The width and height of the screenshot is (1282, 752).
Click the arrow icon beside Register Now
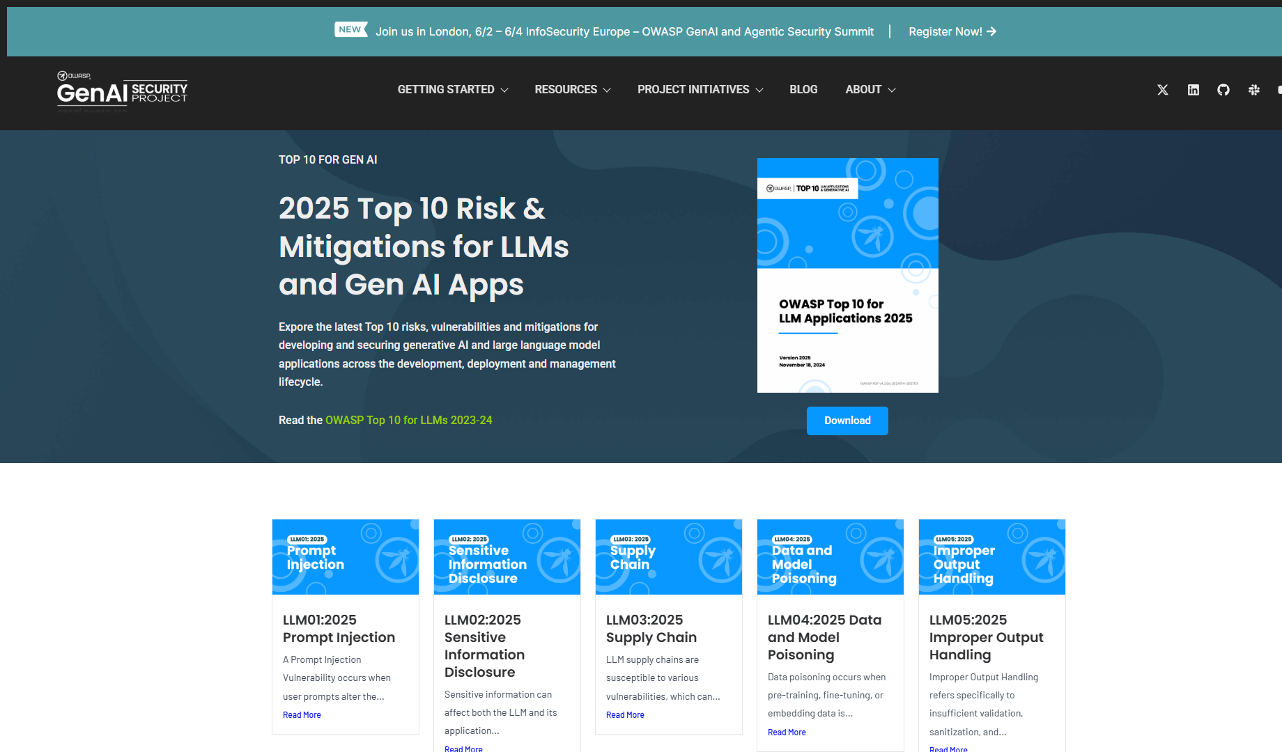tap(991, 31)
